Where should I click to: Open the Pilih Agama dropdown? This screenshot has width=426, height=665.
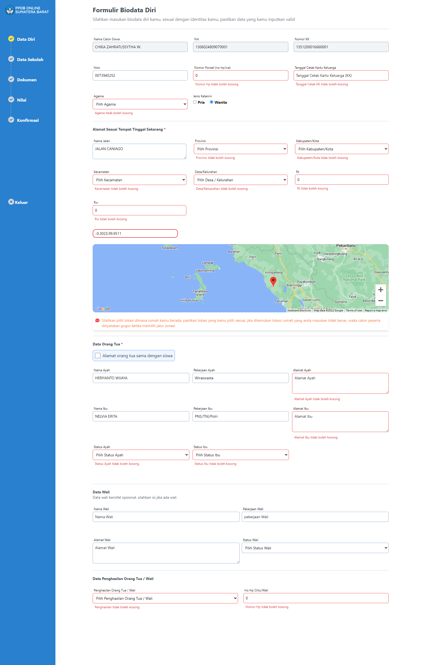(140, 104)
